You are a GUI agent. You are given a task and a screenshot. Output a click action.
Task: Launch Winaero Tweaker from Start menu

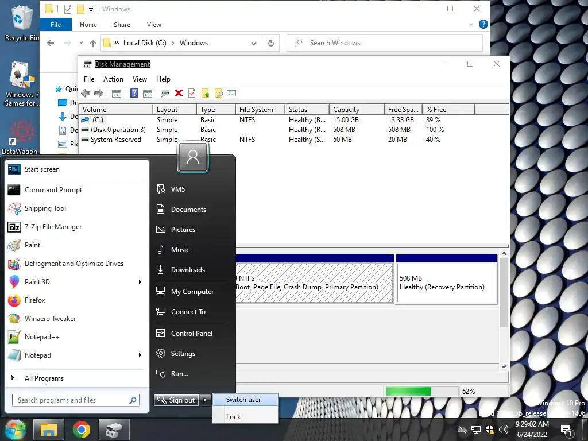[x=77, y=318]
